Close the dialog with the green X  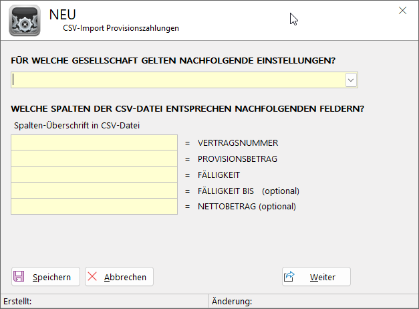tap(402, 10)
